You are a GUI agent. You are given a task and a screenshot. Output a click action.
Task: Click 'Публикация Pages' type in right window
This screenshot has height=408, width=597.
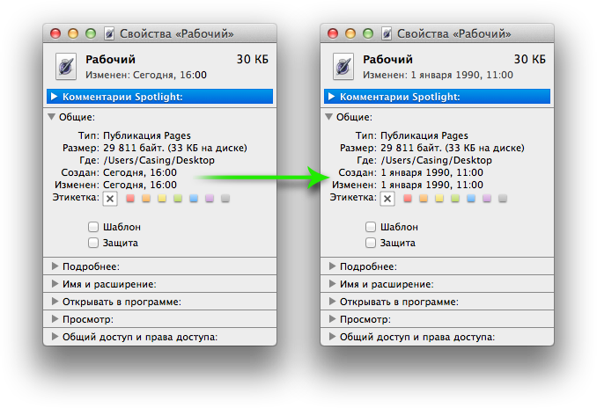point(424,135)
